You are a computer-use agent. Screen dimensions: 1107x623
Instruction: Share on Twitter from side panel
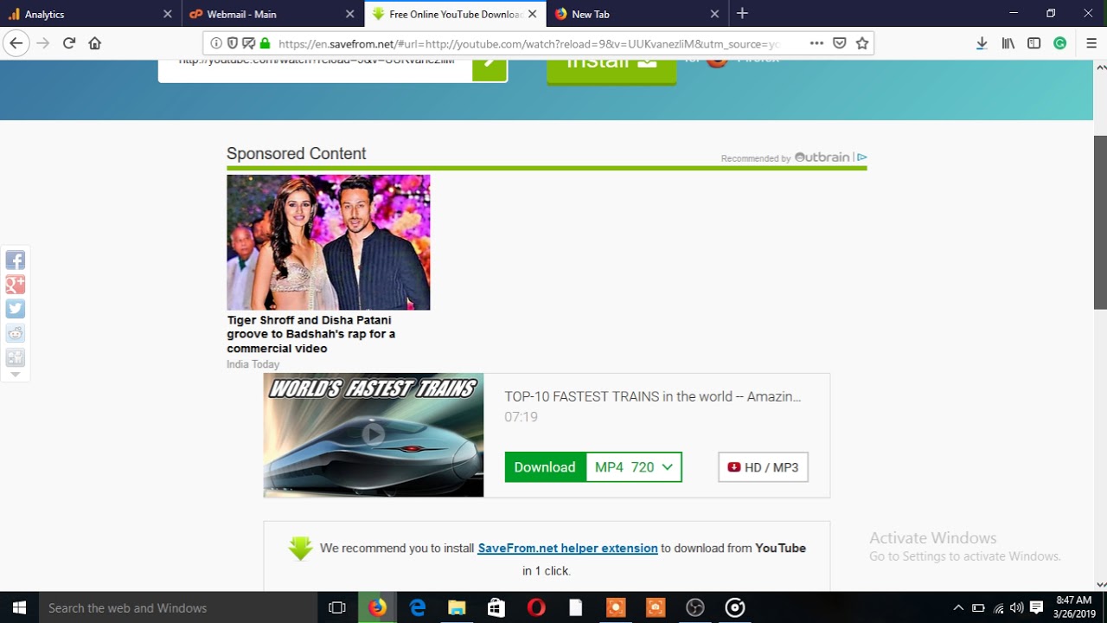(x=15, y=309)
